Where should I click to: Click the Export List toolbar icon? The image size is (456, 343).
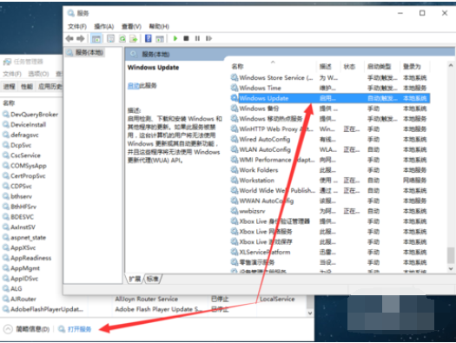click(x=134, y=38)
